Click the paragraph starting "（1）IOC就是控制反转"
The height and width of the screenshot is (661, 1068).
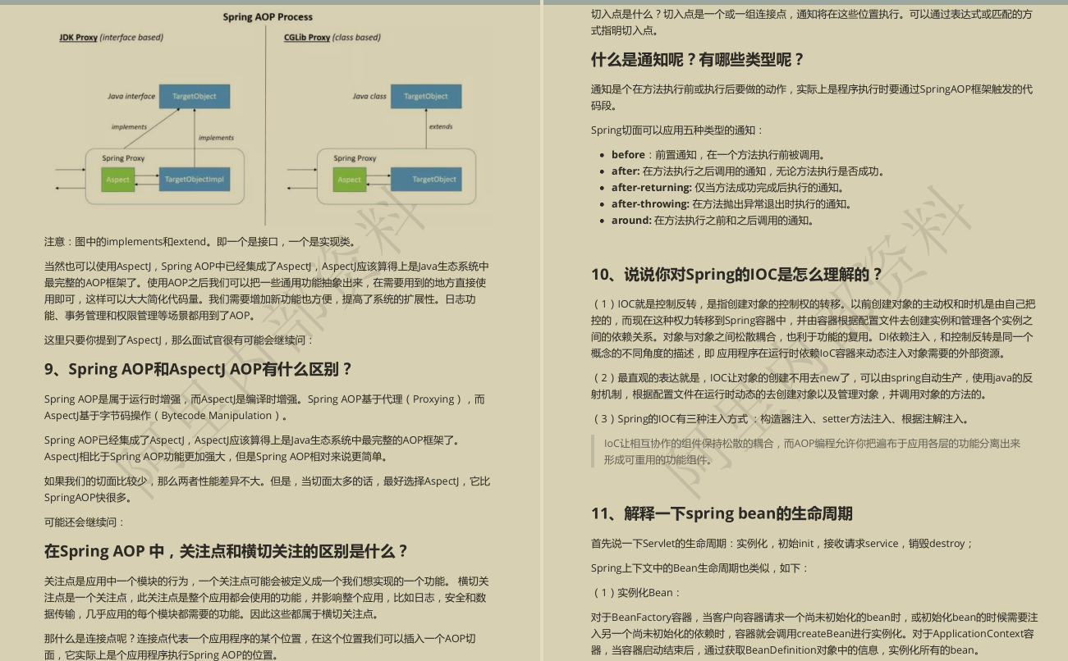coord(814,329)
